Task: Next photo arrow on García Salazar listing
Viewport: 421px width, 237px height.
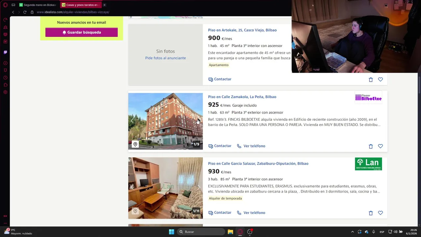Action: point(199,187)
